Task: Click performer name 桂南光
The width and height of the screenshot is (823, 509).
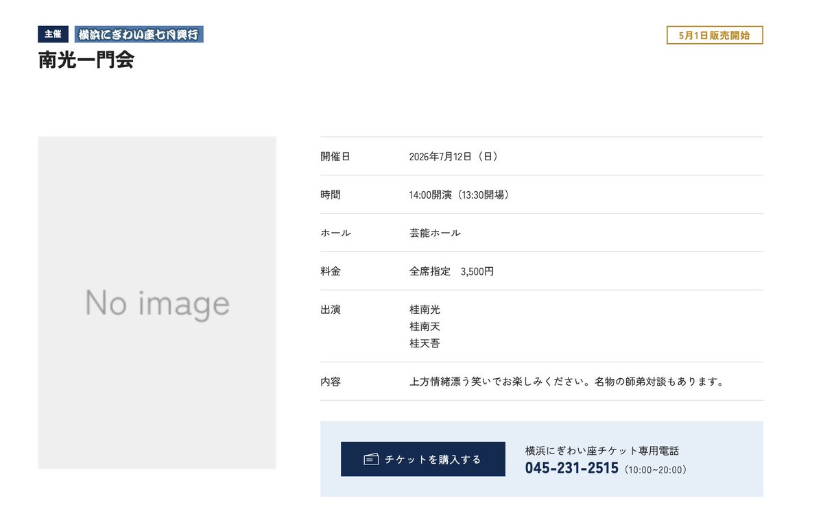Action: 425,310
